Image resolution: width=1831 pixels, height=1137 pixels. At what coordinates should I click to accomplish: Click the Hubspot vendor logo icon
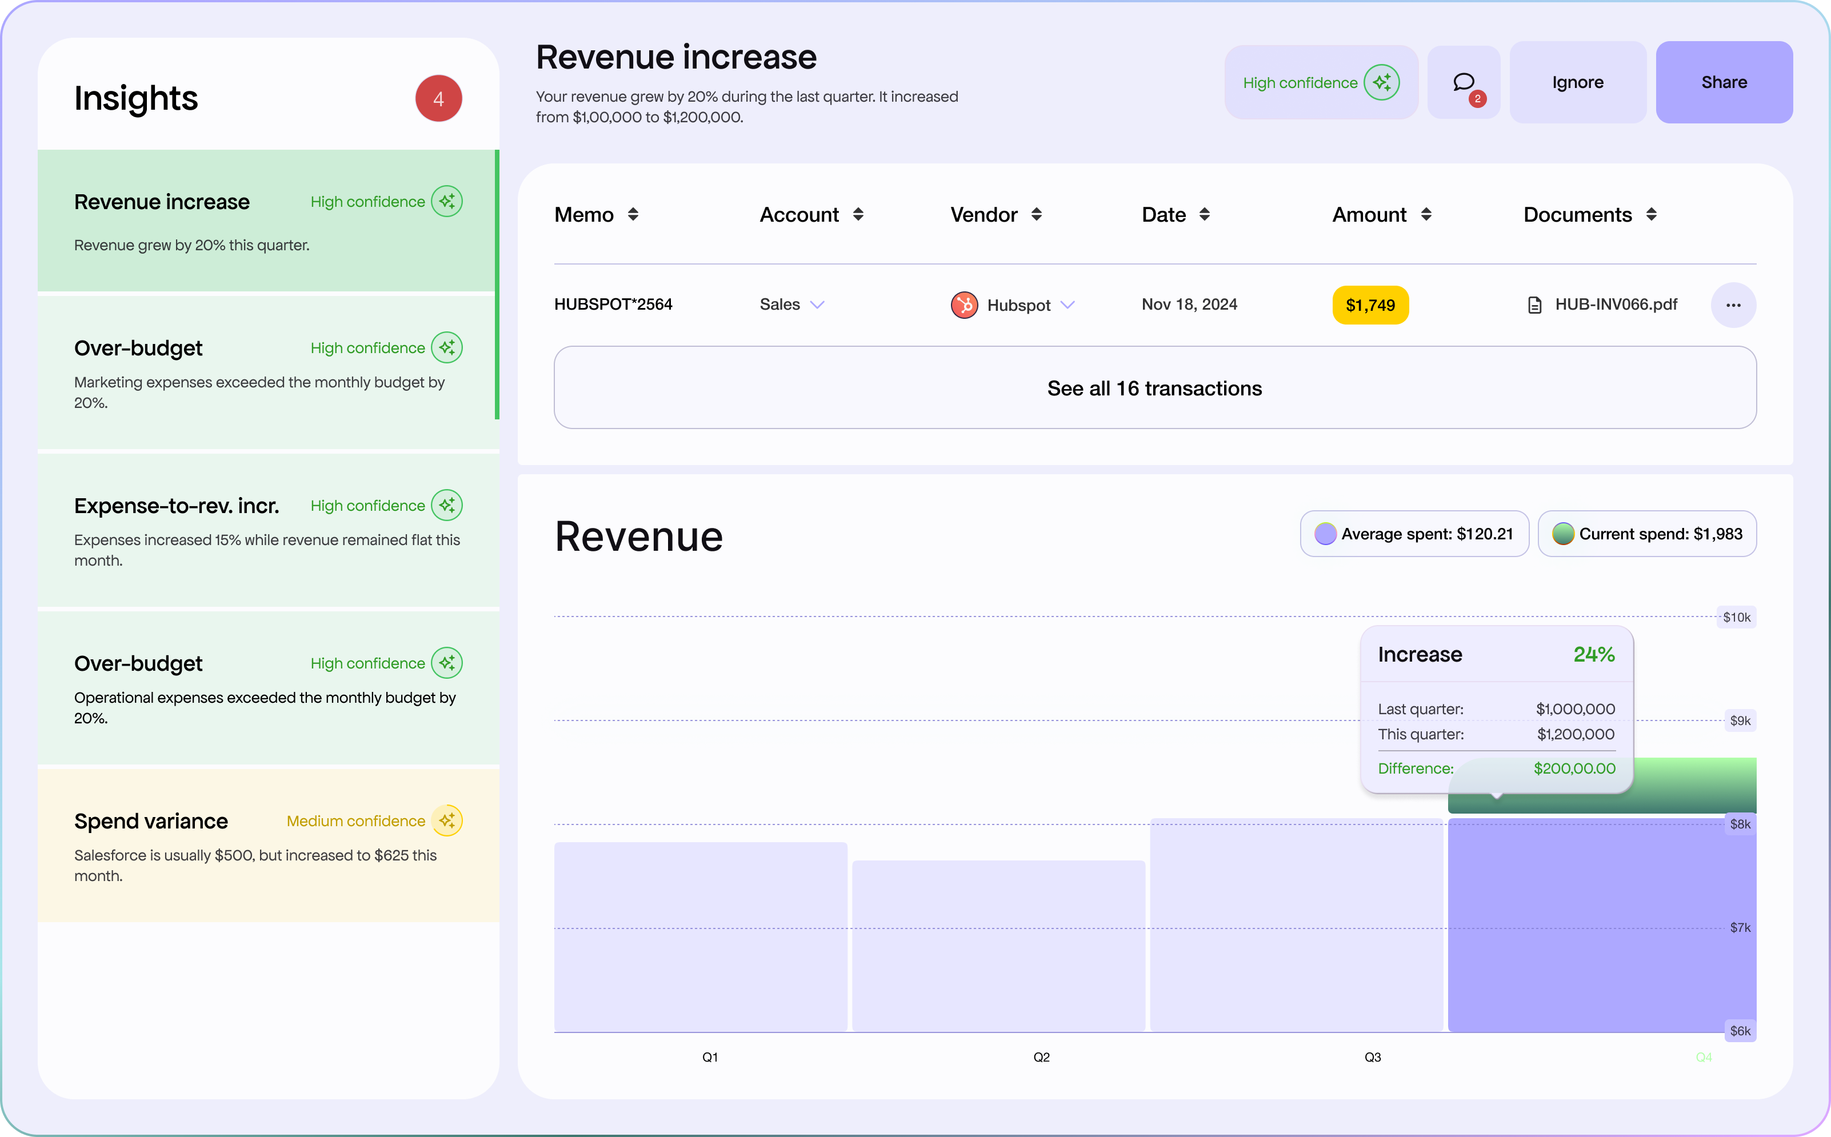(964, 305)
